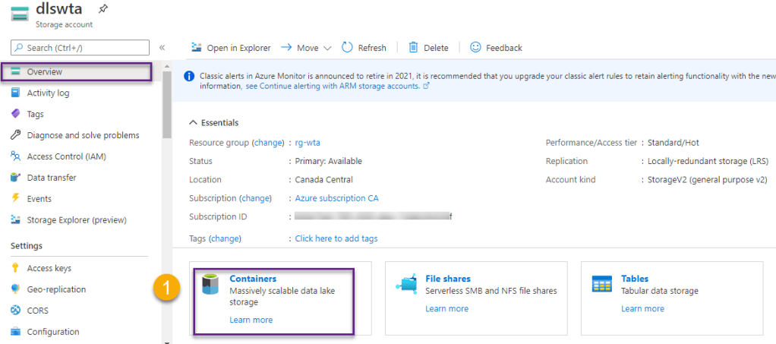
Task: Pin the dlswta storage account
Action: click(103, 9)
